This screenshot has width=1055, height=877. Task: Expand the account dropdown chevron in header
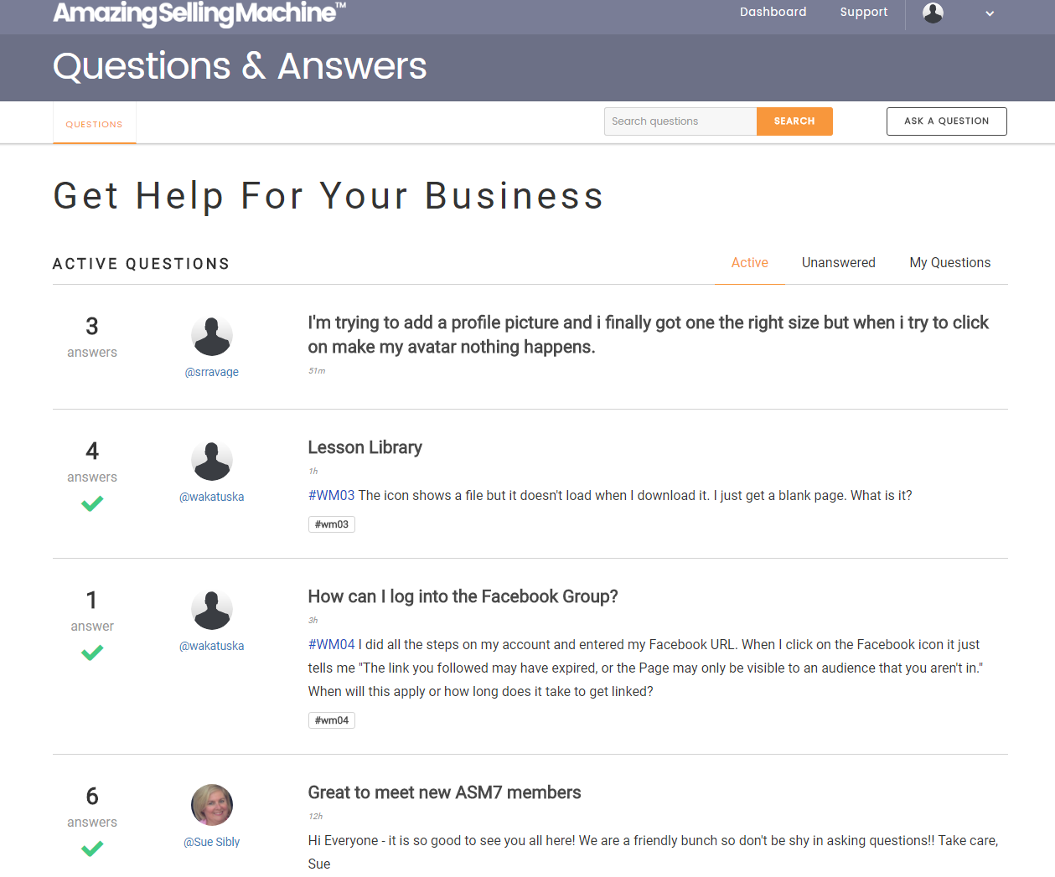click(x=990, y=13)
